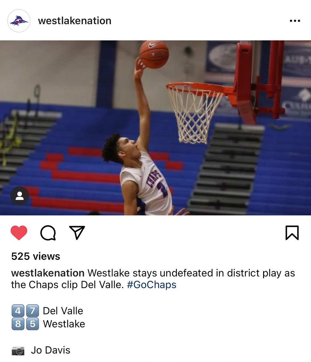Click the camera emoji beside Jo Davis

click(x=18, y=351)
